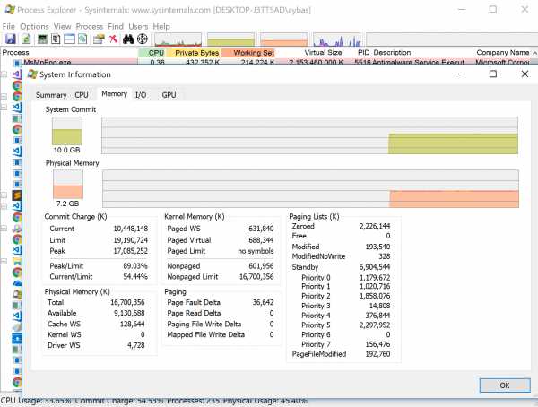Sort by the Virtual Size column header
This screenshot has height=407, width=538.
click(x=310, y=53)
